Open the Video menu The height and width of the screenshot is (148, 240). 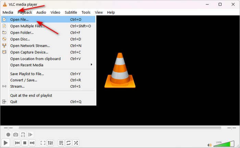click(56, 12)
